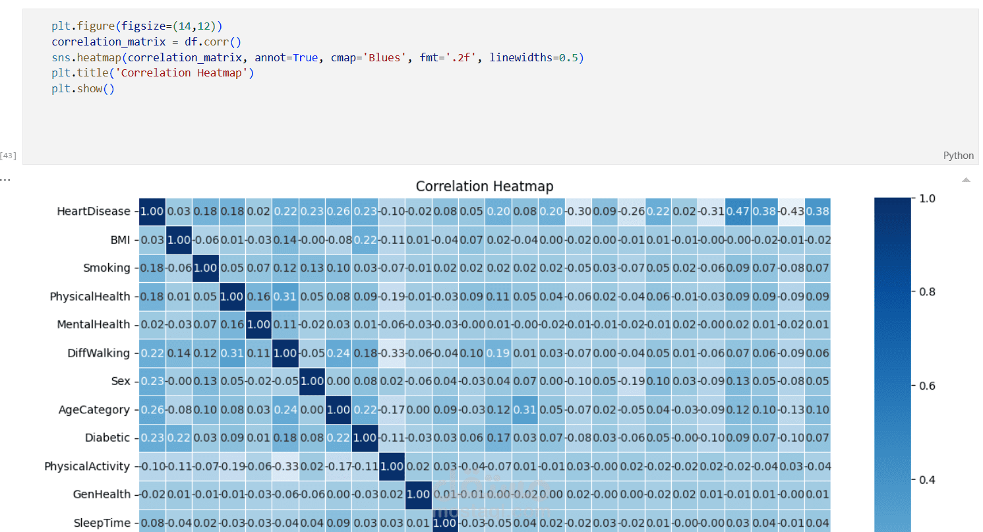
Task: Click the 0.14 cell in BMI row
Action: coord(285,240)
